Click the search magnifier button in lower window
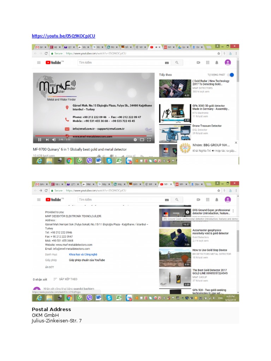 [177, 200]
